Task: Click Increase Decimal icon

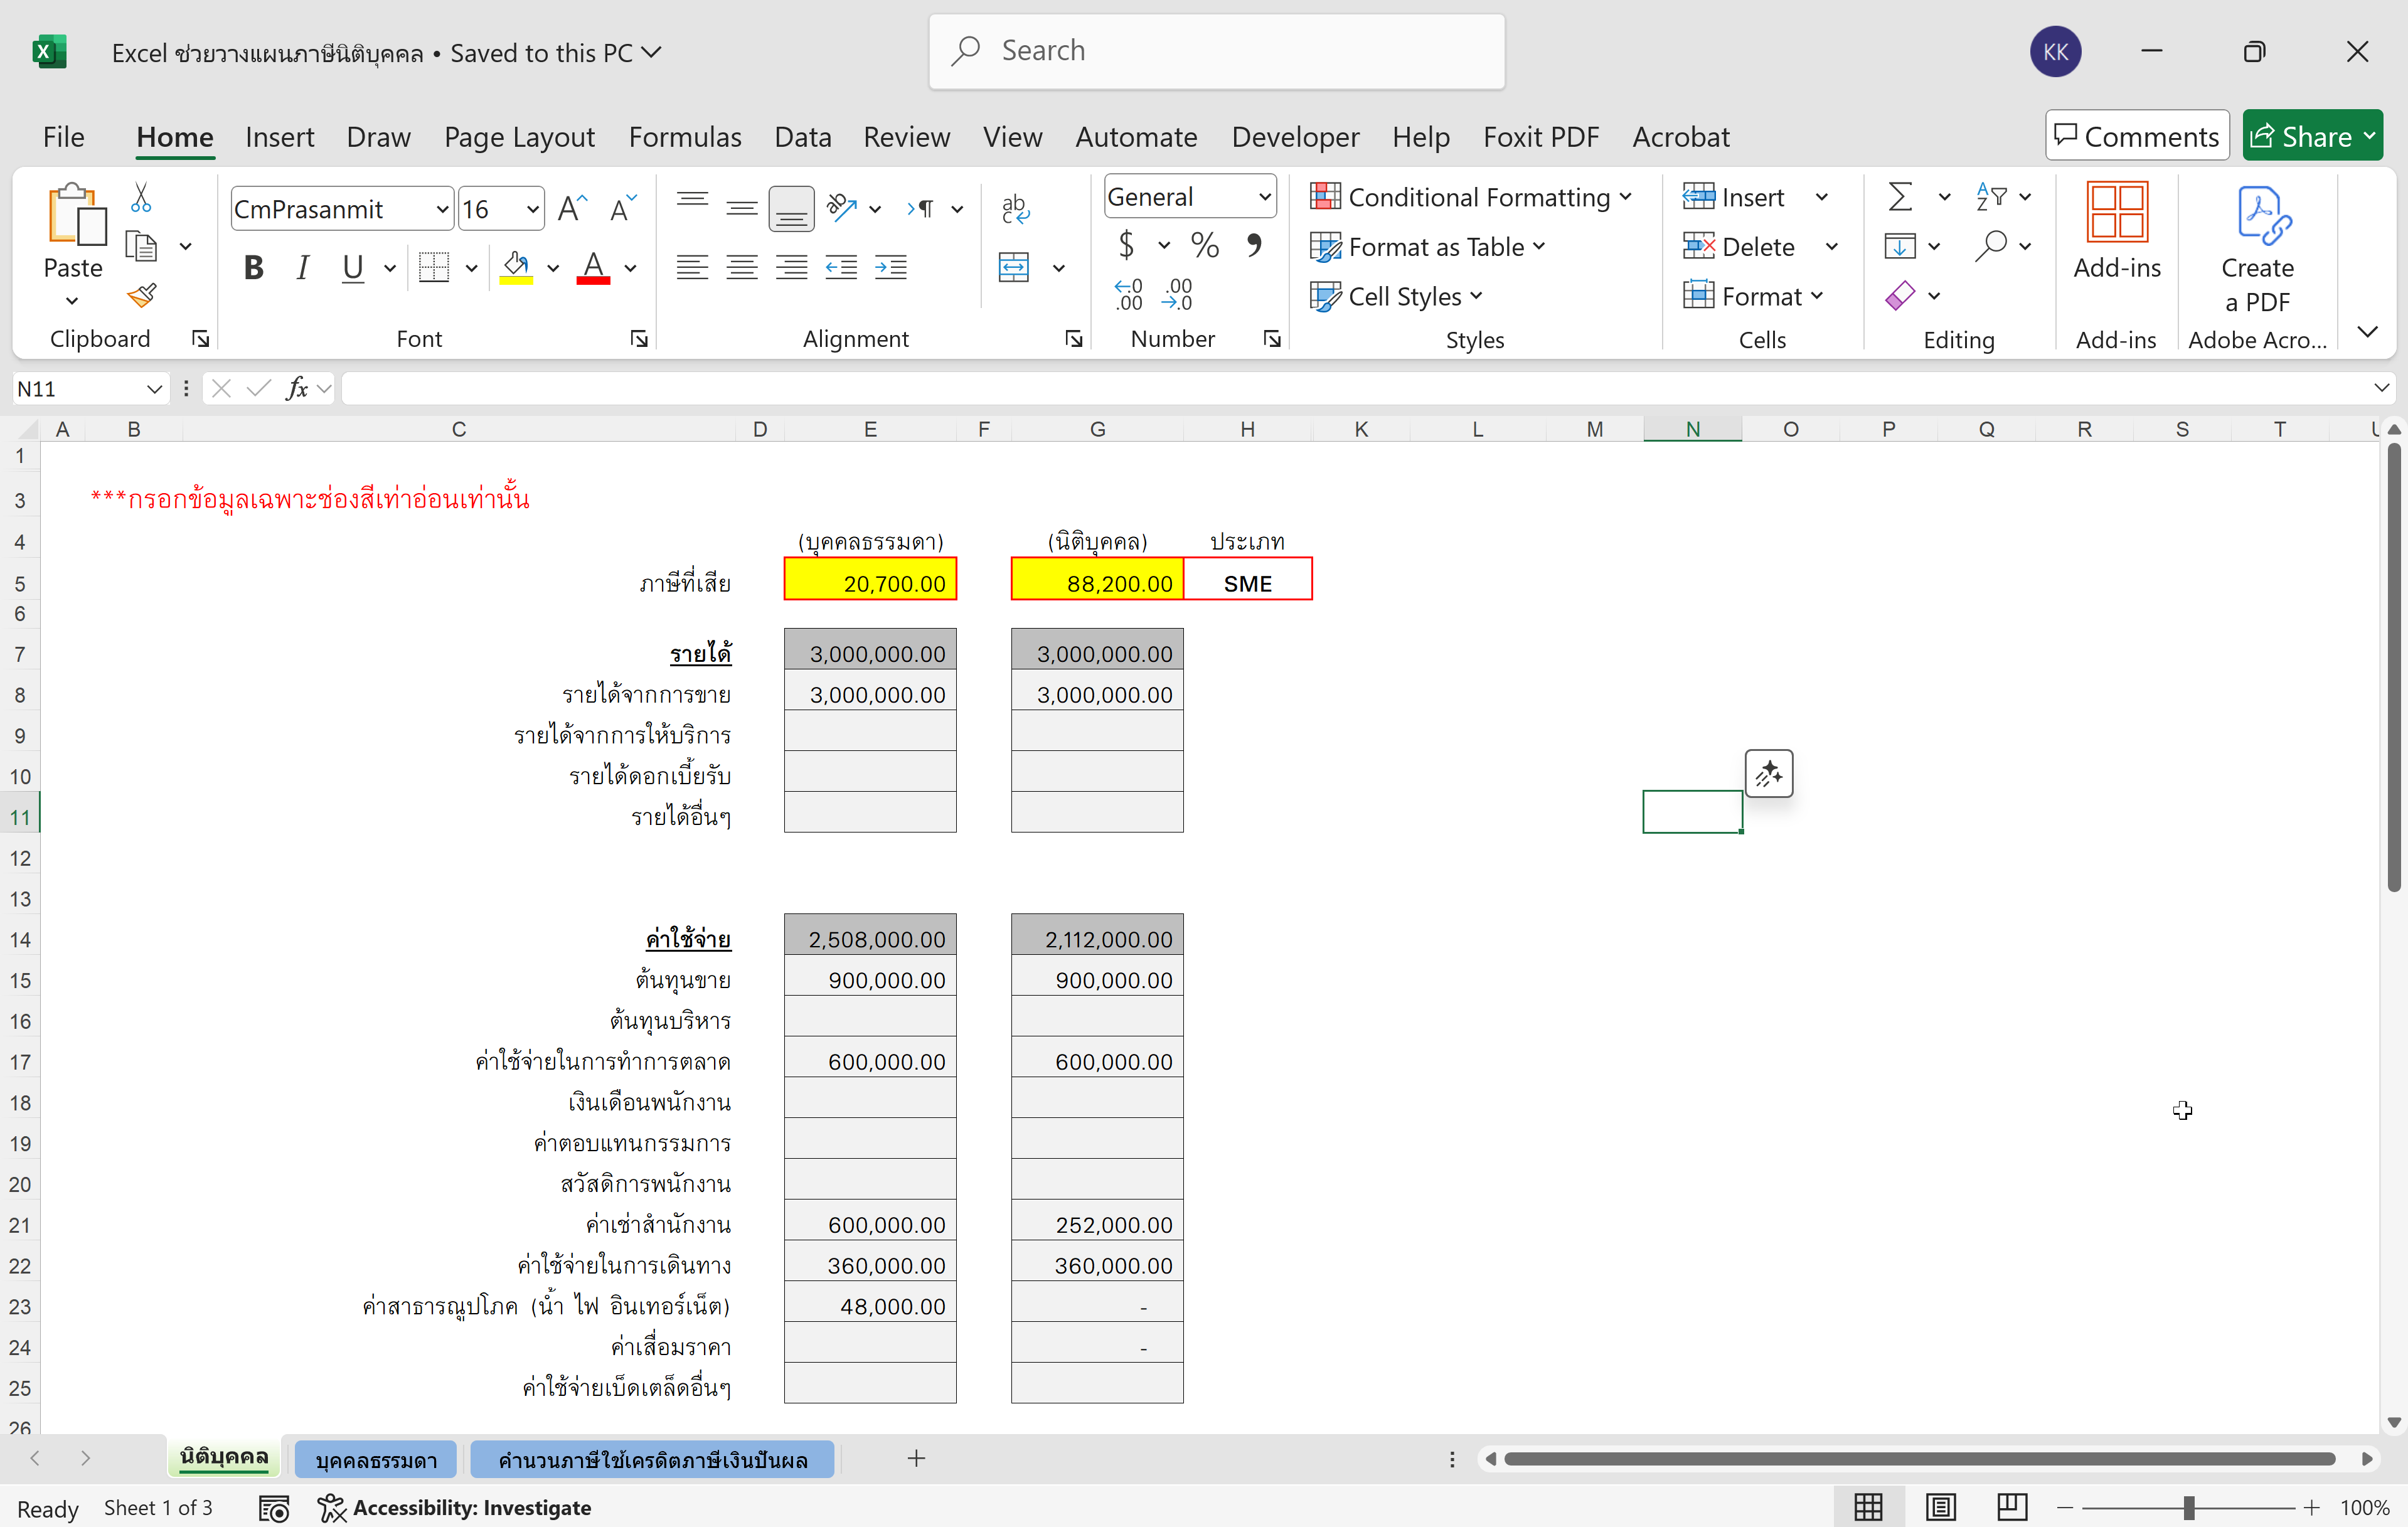Action: (x=1128, y=295)
